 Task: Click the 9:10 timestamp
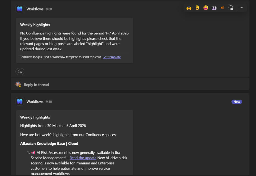point(49,102)
